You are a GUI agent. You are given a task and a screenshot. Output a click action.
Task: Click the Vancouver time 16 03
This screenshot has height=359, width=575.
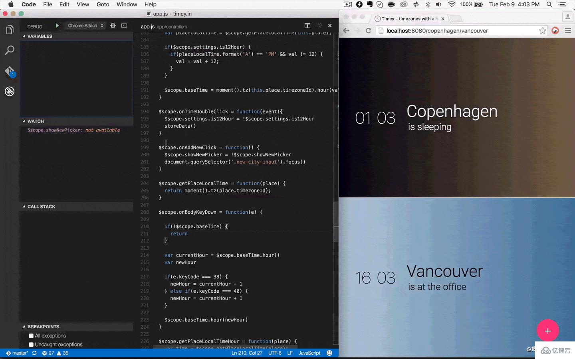(x=375, y=278)
